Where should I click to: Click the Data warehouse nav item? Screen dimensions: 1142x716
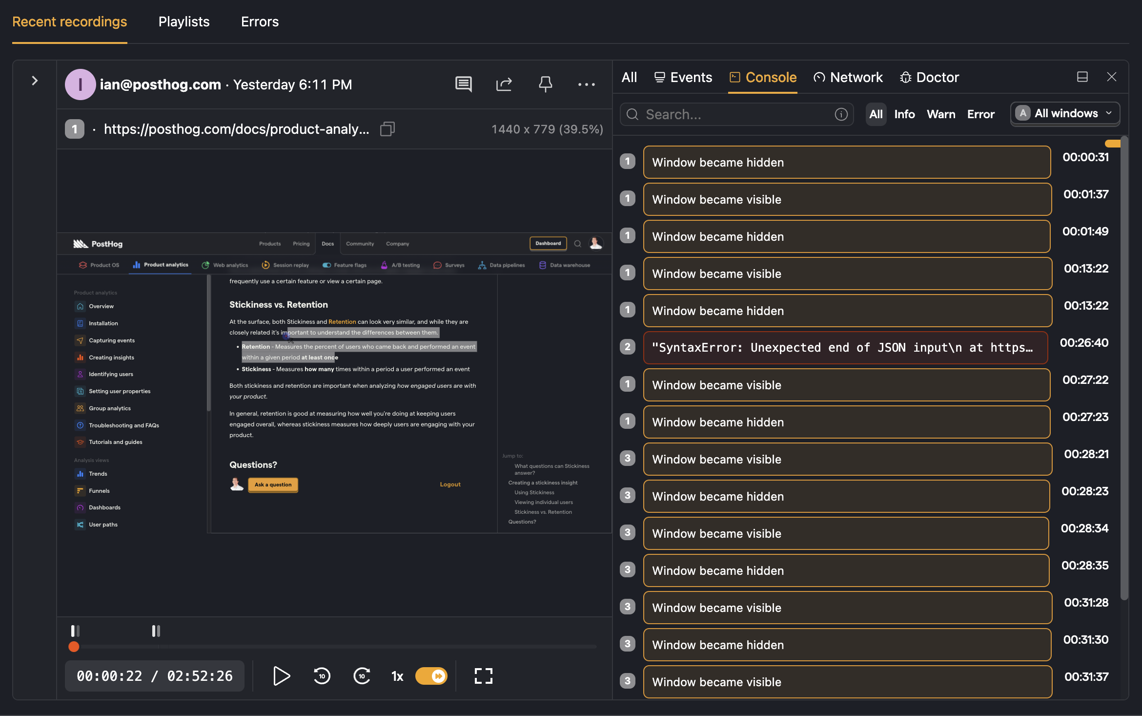point(565,265)
